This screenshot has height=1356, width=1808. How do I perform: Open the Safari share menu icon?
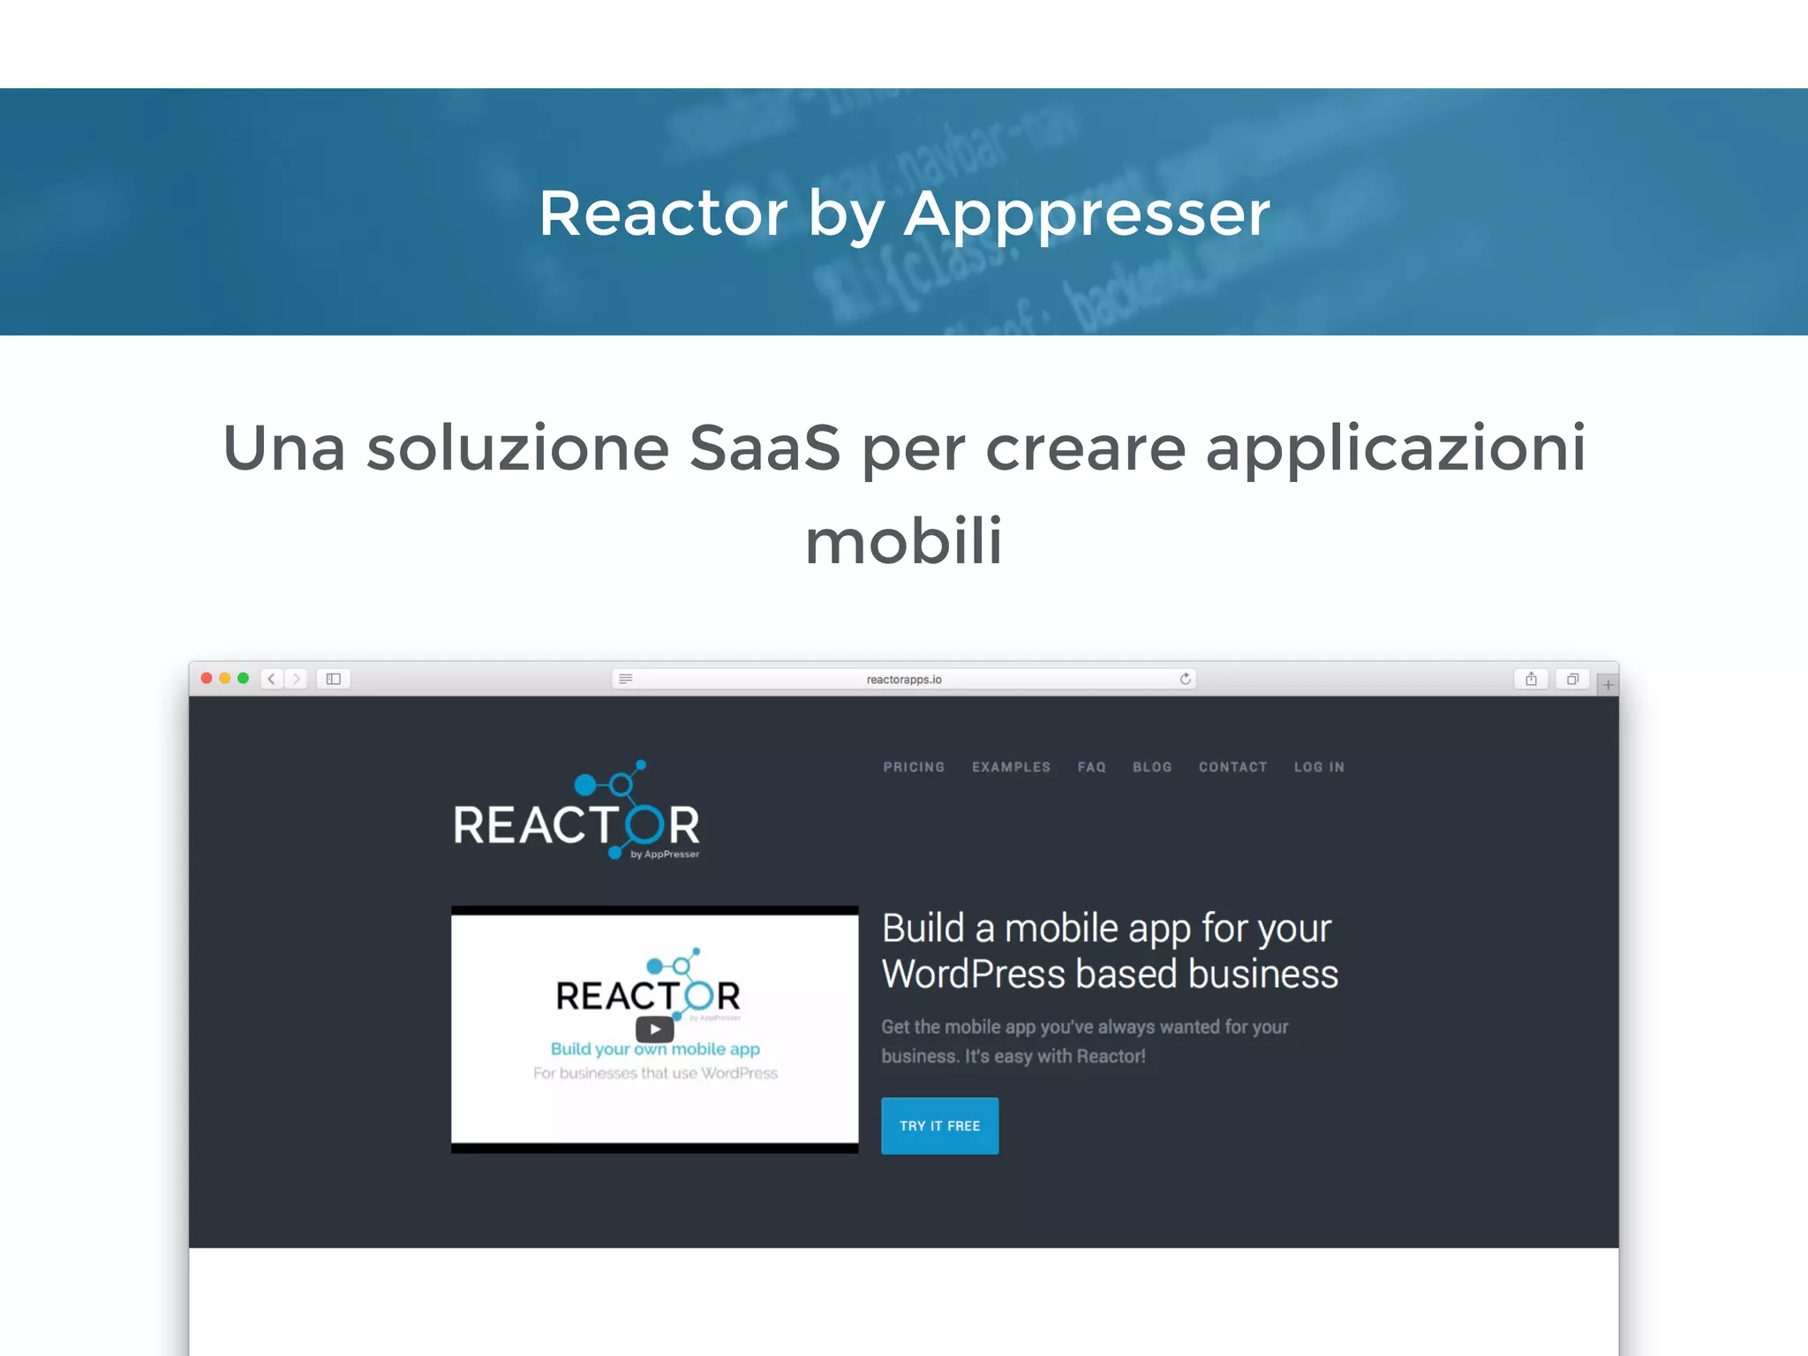click(x=1531, y=679)
